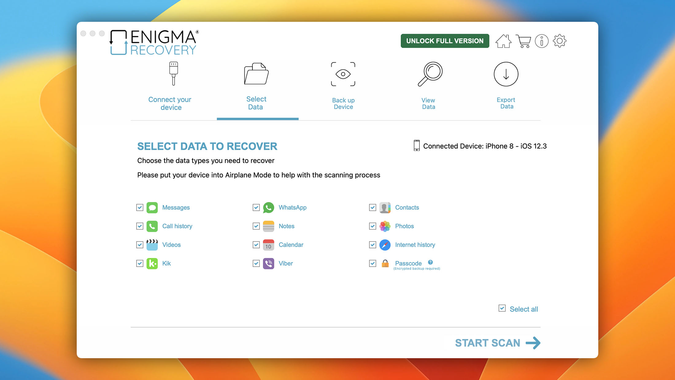Click the USB cable connect icon
The image size is (675, 380).
tap(173, 74)
